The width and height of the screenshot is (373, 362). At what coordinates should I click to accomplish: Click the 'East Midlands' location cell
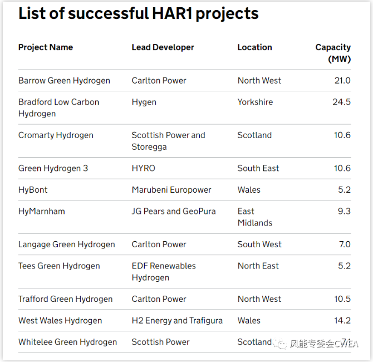coord(255,217)
